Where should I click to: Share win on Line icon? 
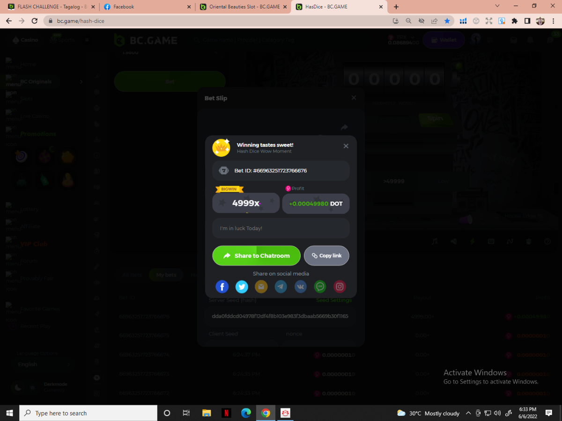pyautogui.click(x=320, y=287)
